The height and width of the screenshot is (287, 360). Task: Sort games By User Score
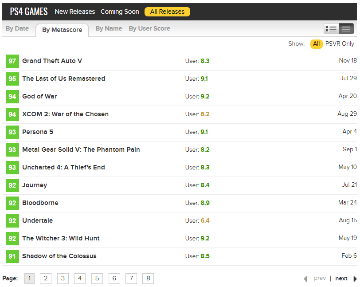[149, 28]
